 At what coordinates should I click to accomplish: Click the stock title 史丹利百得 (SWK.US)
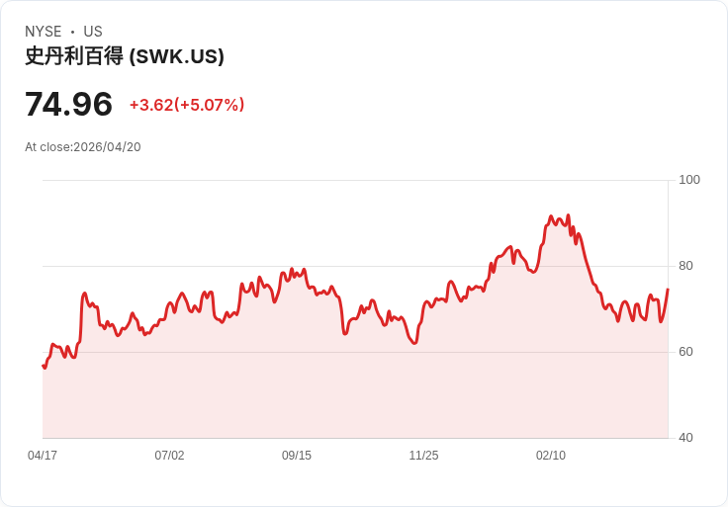point(125,56)
